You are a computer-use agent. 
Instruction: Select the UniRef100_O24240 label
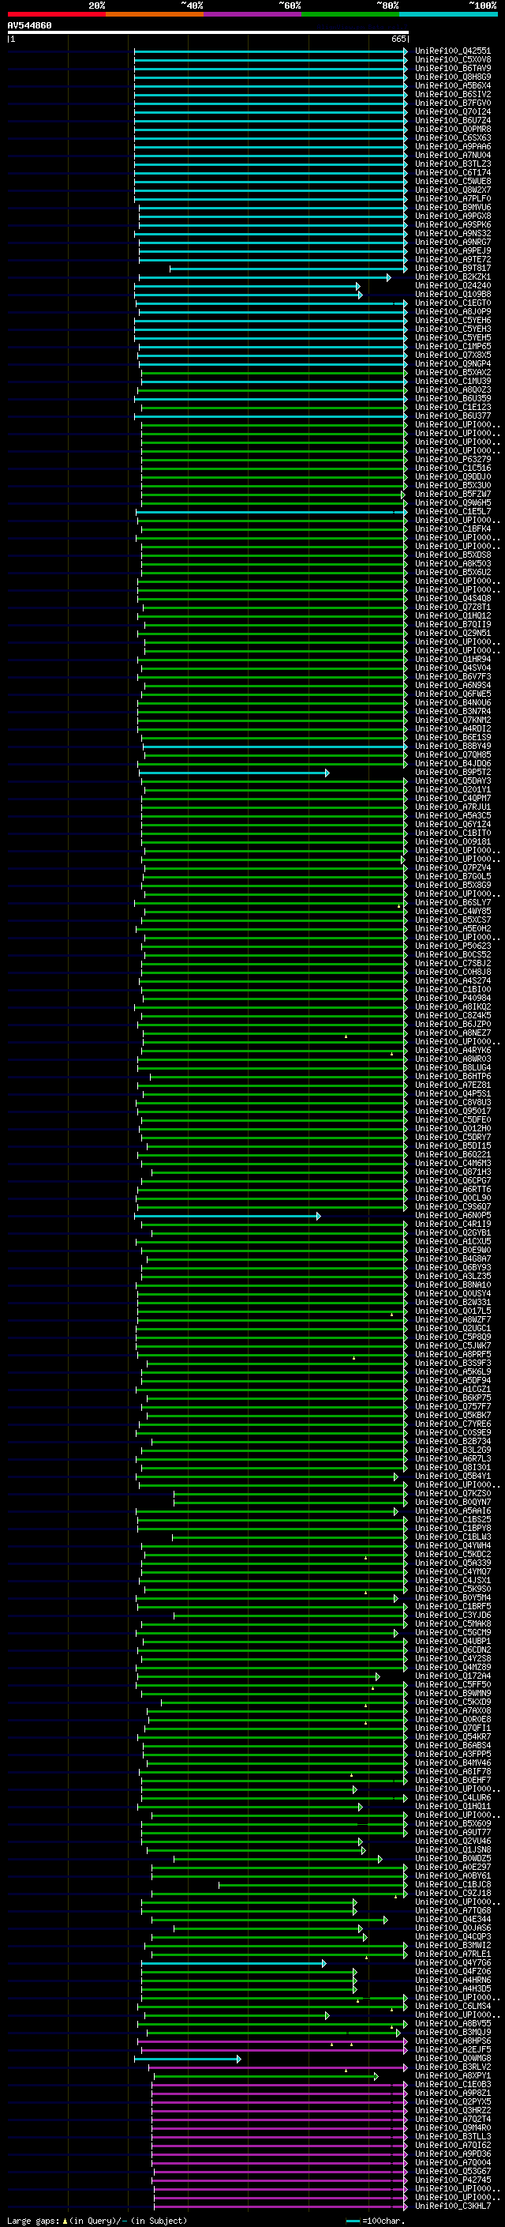(453, 285)
